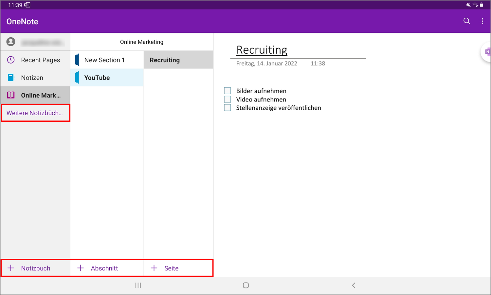Tap the Wi-Fi status icon

(475, 5)
